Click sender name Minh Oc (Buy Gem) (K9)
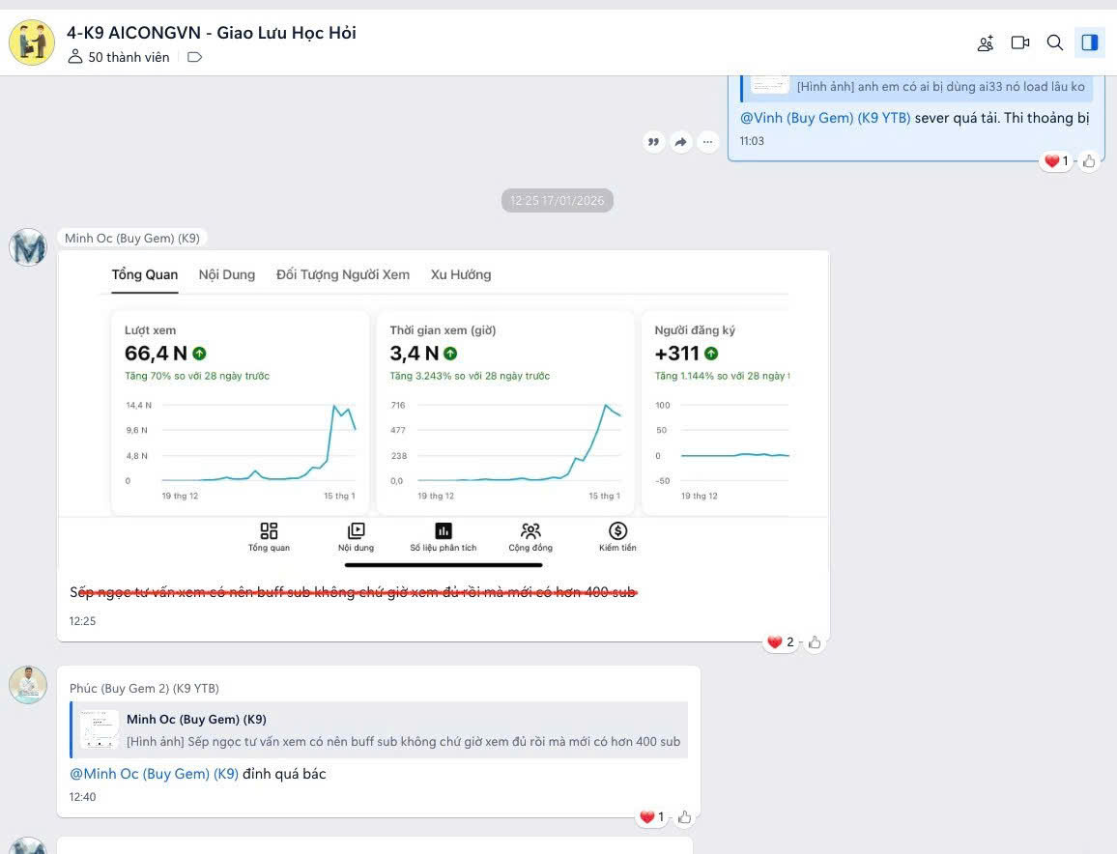Viewport: 1117px width, 854px height. 131,238
